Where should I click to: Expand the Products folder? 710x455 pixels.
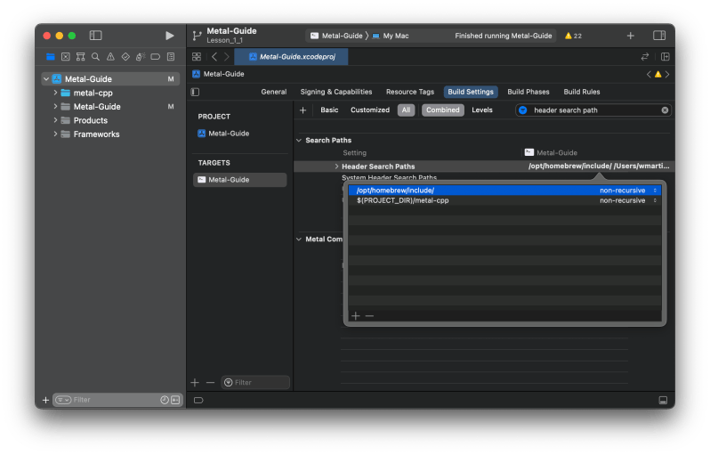55,120
